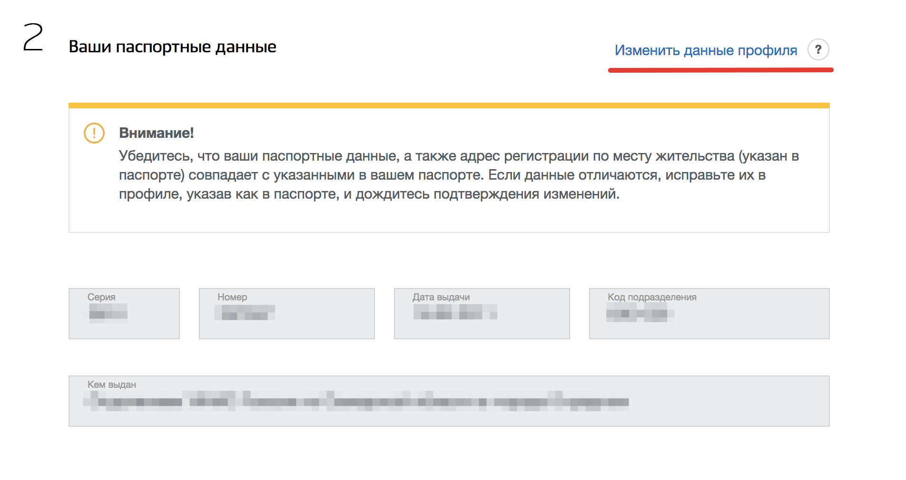Viewport: 906px width, 480px height.
Task: Click the step number 2 glyph
Action: point(33,38)
